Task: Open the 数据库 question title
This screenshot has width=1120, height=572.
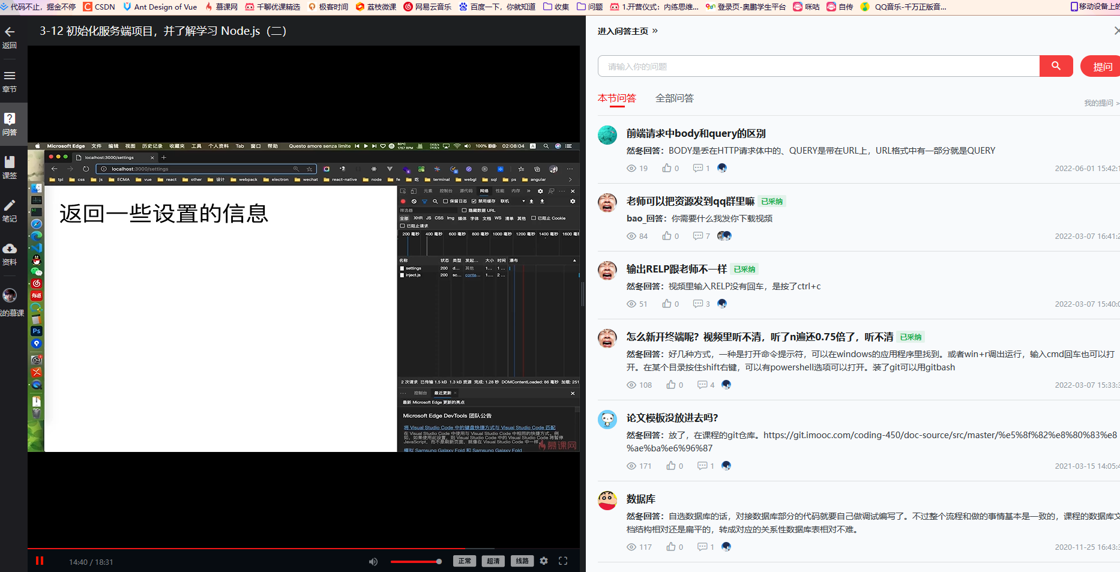Action: (641, 499)
